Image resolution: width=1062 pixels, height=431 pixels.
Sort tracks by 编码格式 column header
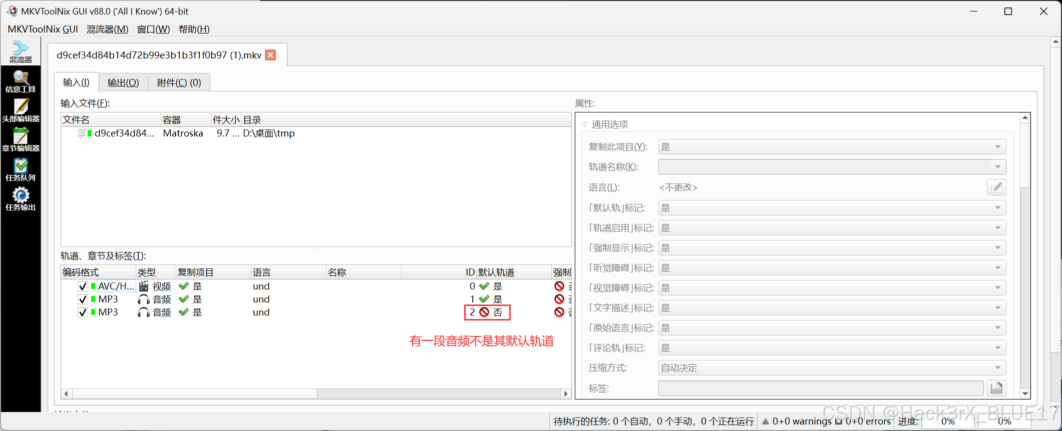pos(98,272)
